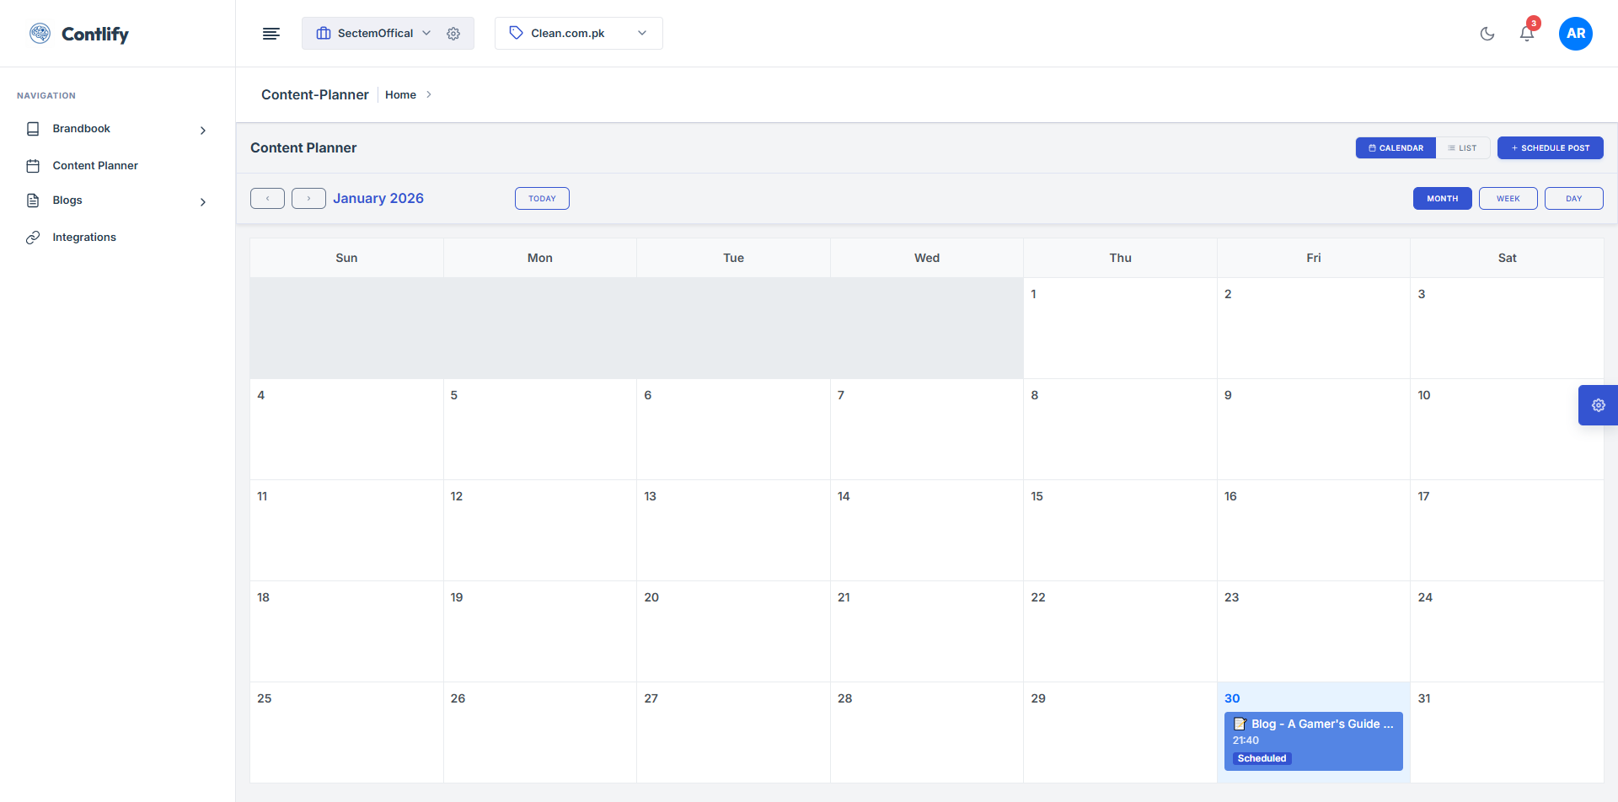This screenshot has height=802, width=1618.
Task: Switch to List view
Action: [1462, 148]
